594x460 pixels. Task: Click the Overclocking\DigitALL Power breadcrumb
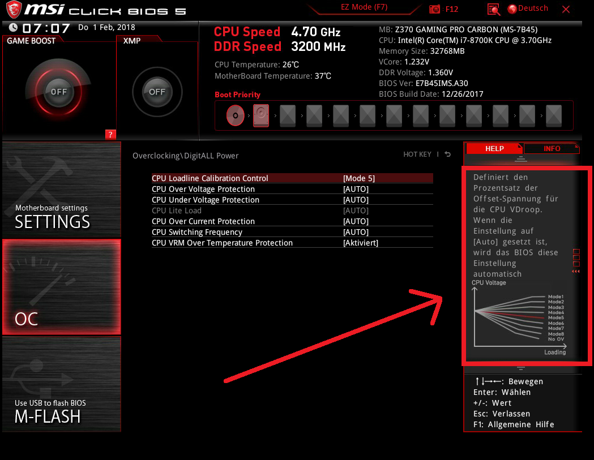click(x=185, y=156)
